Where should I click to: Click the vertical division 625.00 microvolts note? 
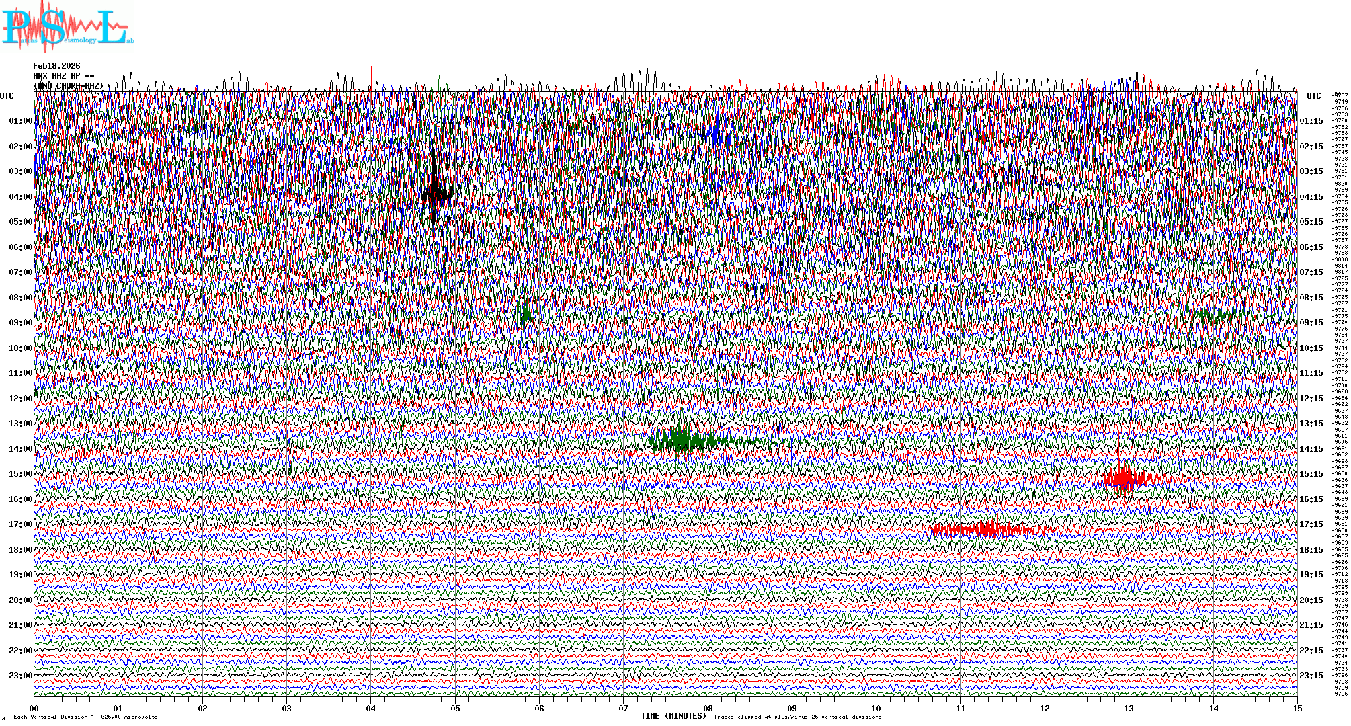click(x=85, y=717)
